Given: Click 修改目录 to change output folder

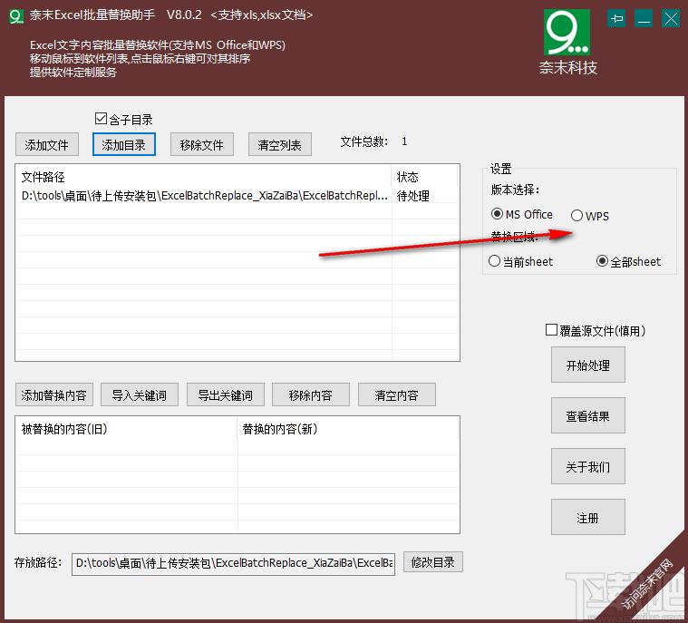Looking at the screenshot, I should tap(433, 562).
